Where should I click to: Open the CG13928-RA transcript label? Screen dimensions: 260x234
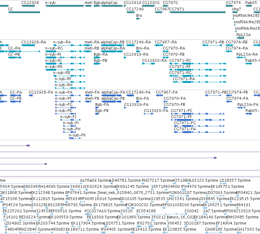[x=34, y=42]
